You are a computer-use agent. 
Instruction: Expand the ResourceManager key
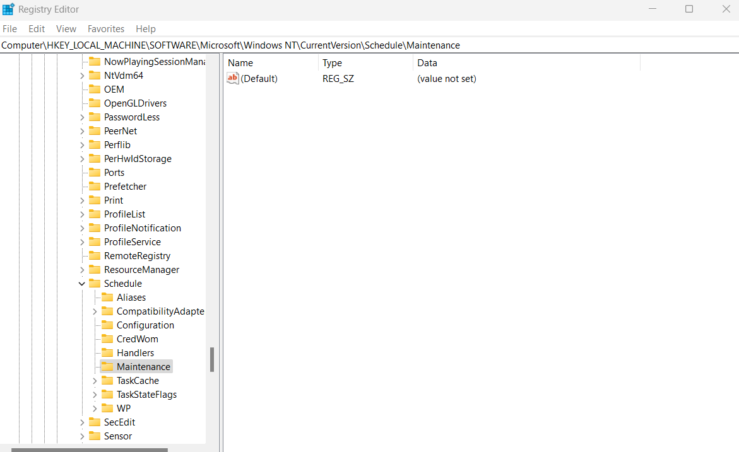[x=82, y=270]
